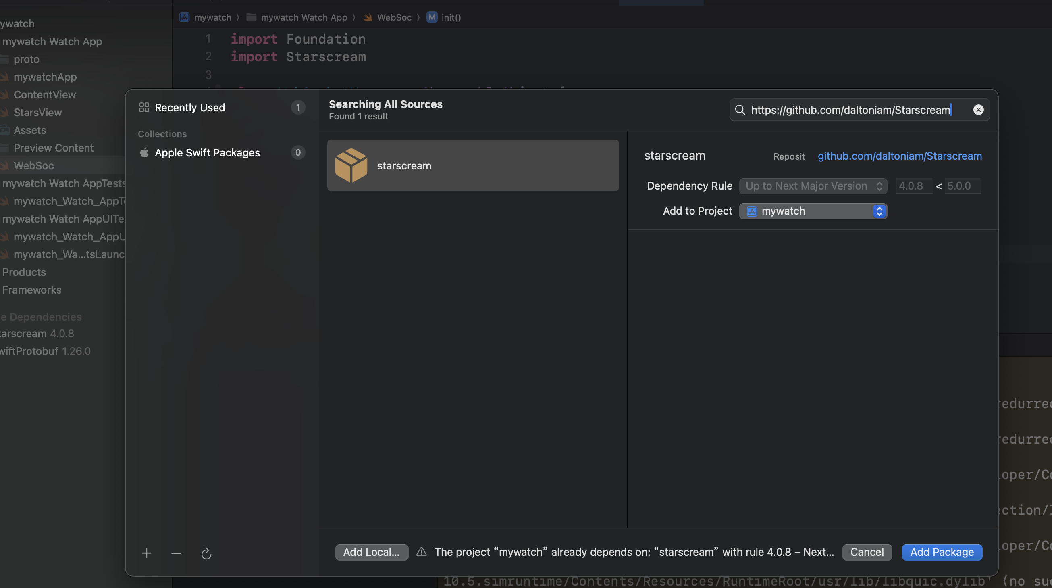Edit the 4.0.8 minimum version field
The width and height of the screenshot is (1052, 588).
pyautogui.click(x=914, y=186)
